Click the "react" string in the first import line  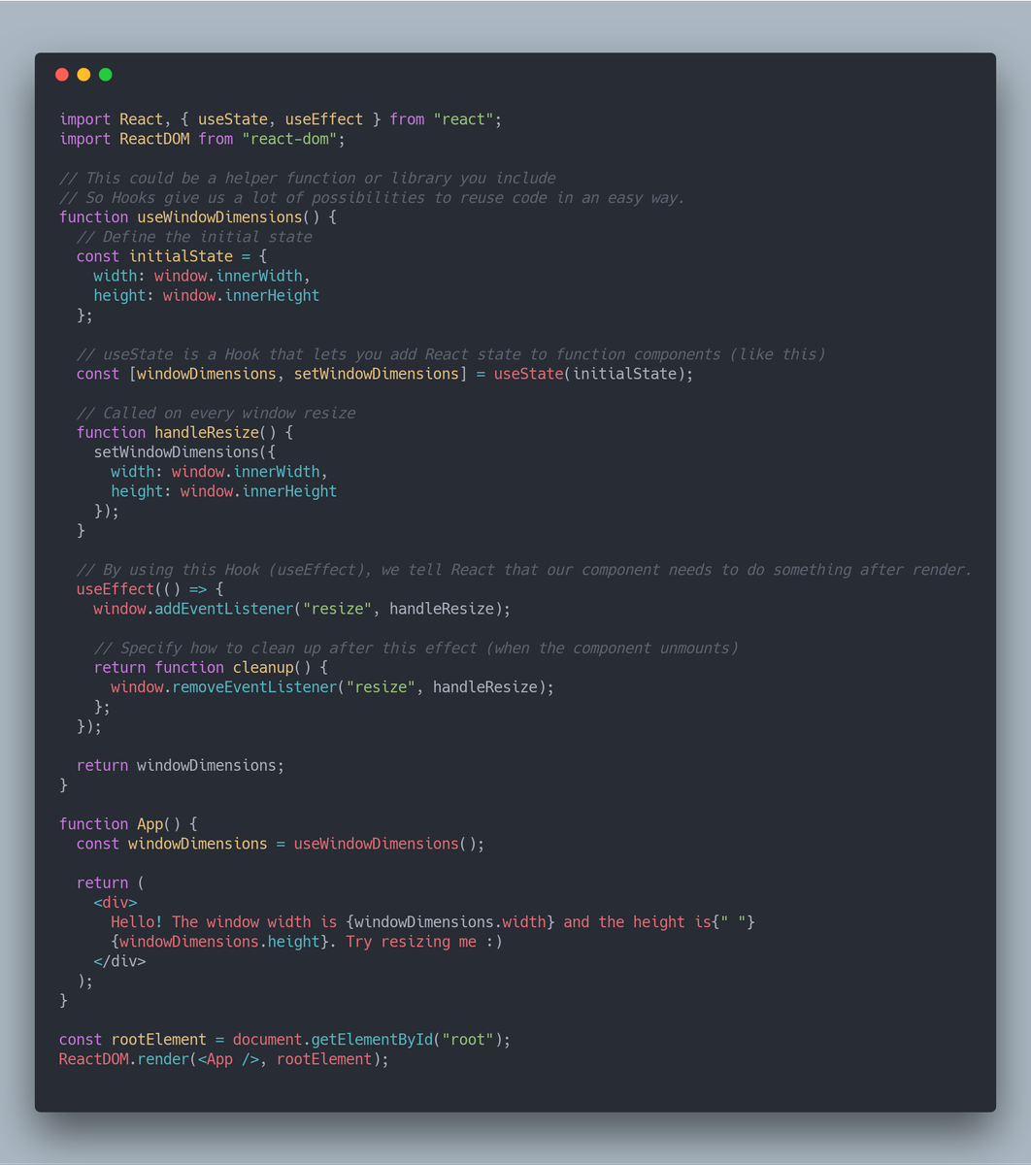click(x=463, y=119)
